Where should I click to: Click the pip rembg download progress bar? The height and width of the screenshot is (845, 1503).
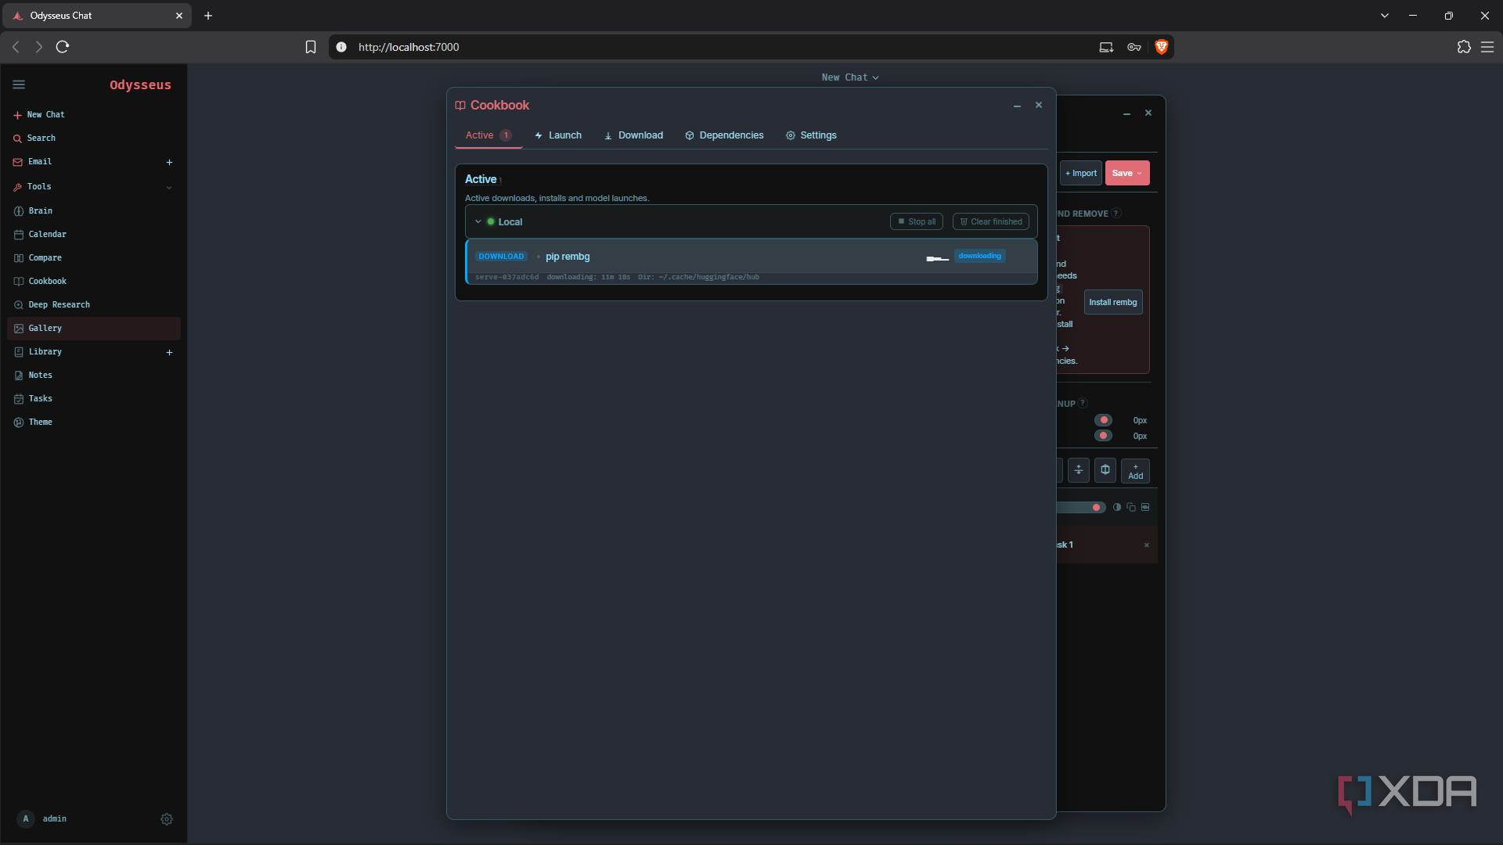[x=938, y=259]
